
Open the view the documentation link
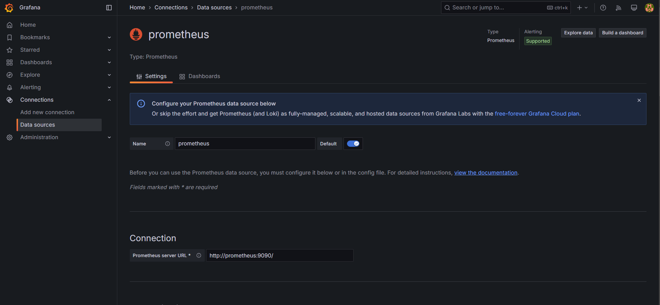[486, 173]
